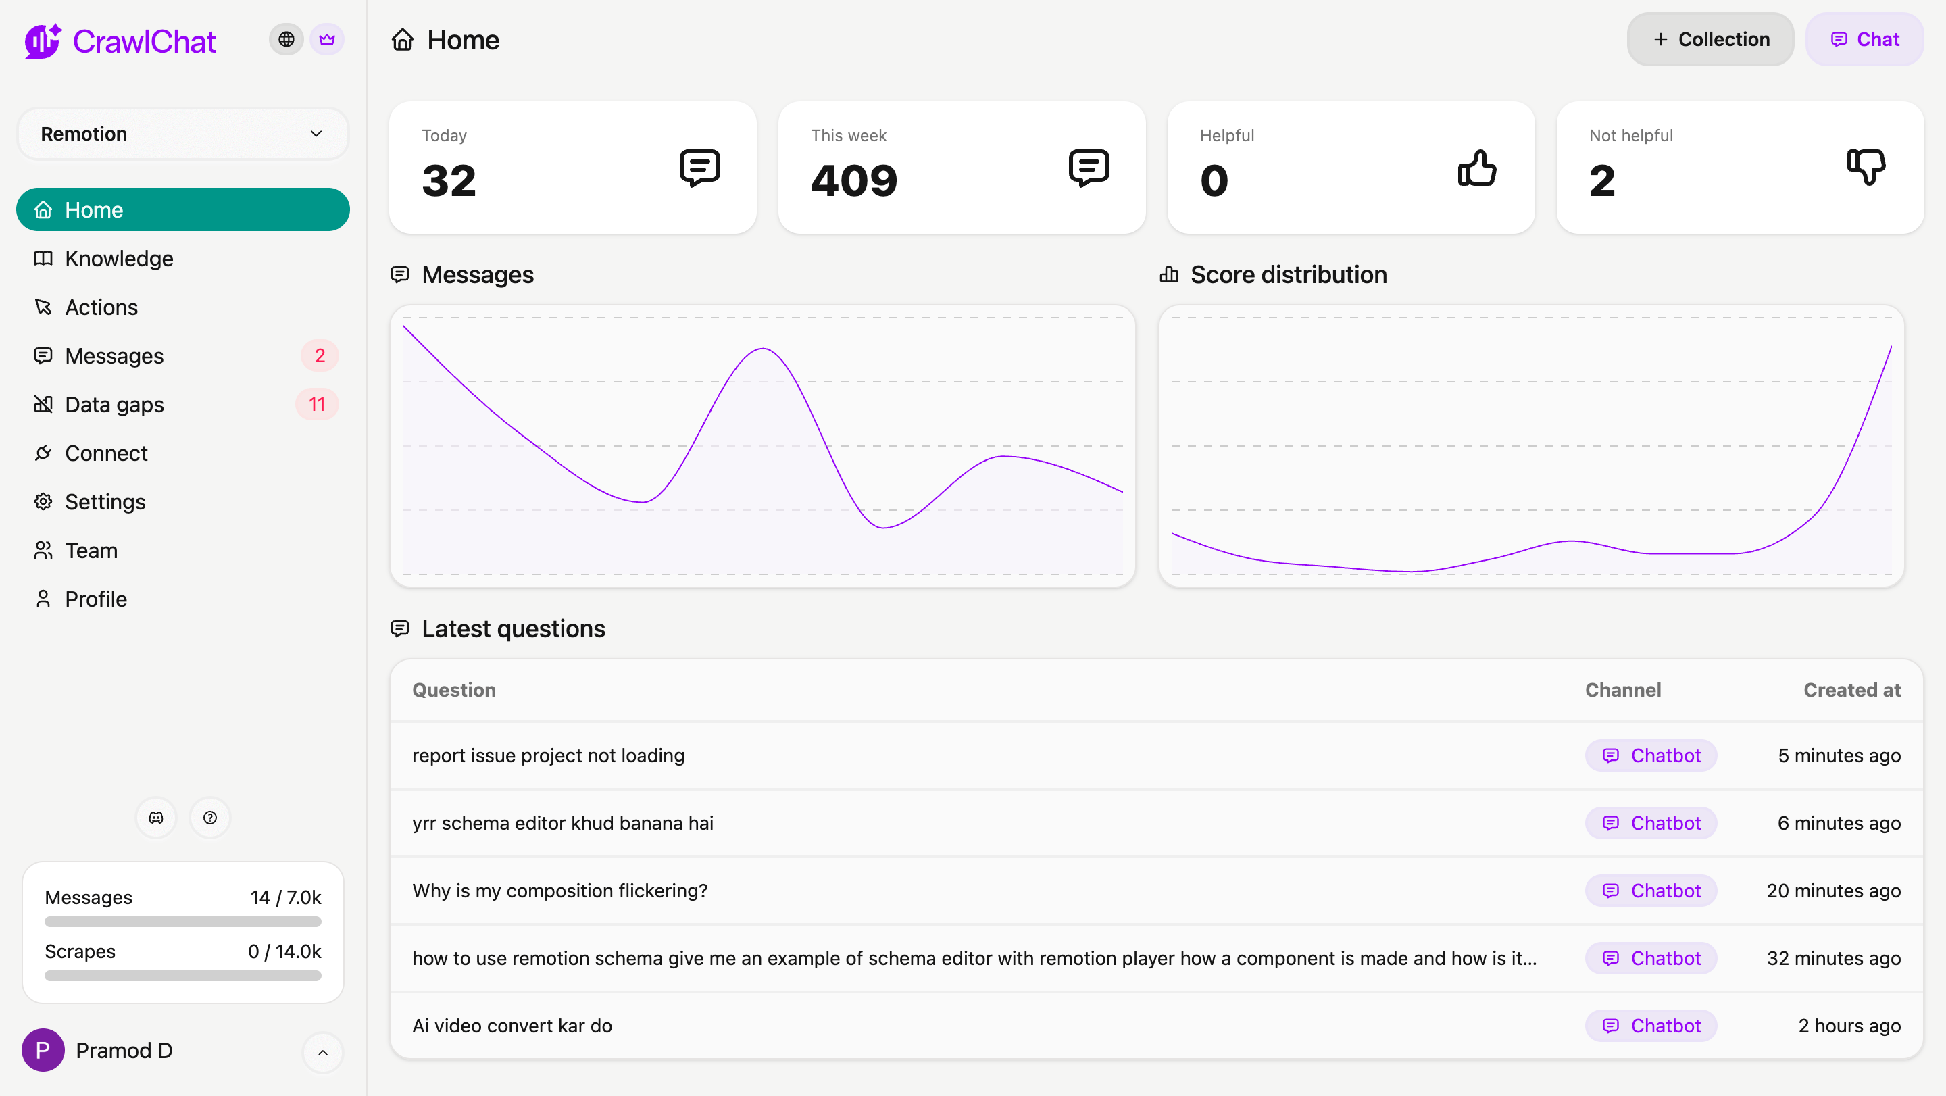1946x1096 pixels.
Task: Click the Not helpful thumbs down icon
Action: [1866, 168]
